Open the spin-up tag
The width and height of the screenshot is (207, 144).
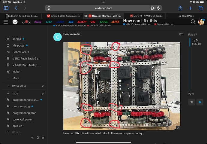point(17,126)
